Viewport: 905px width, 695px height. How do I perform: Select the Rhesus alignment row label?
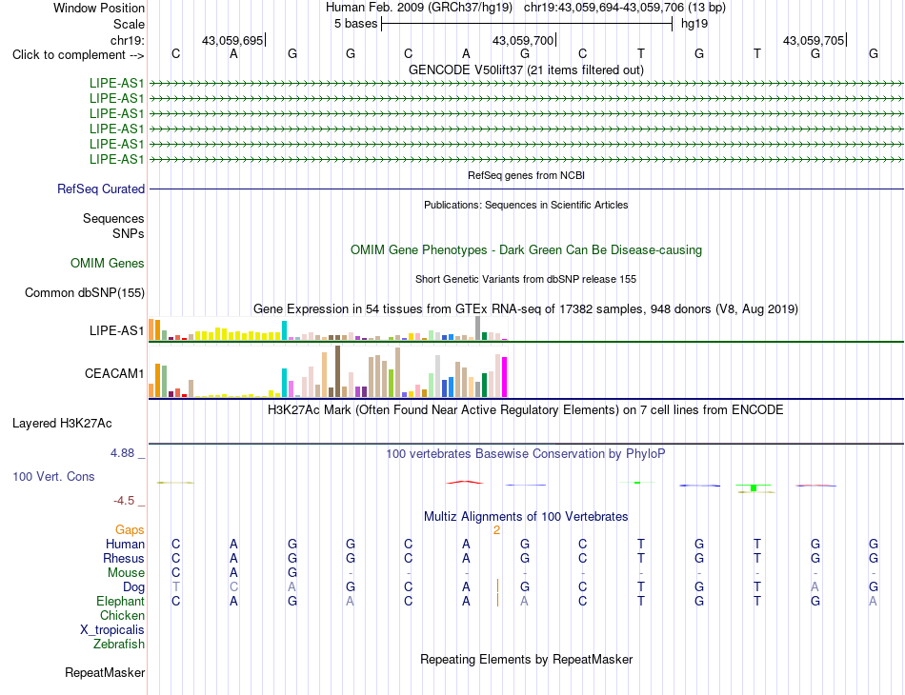pyautogui.click(x=124, y=558)
